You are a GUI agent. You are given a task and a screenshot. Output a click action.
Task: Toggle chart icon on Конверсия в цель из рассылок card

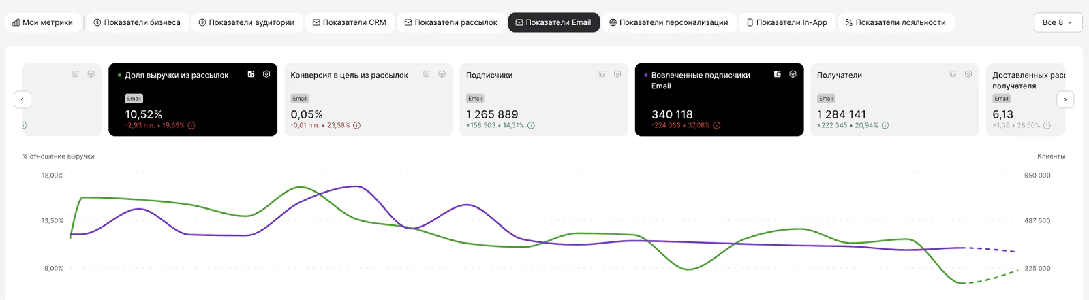point(427,74)
